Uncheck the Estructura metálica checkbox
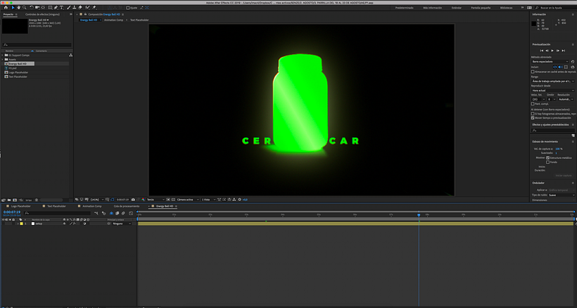This screenshot has width=577, height=308. coord(547,158)
